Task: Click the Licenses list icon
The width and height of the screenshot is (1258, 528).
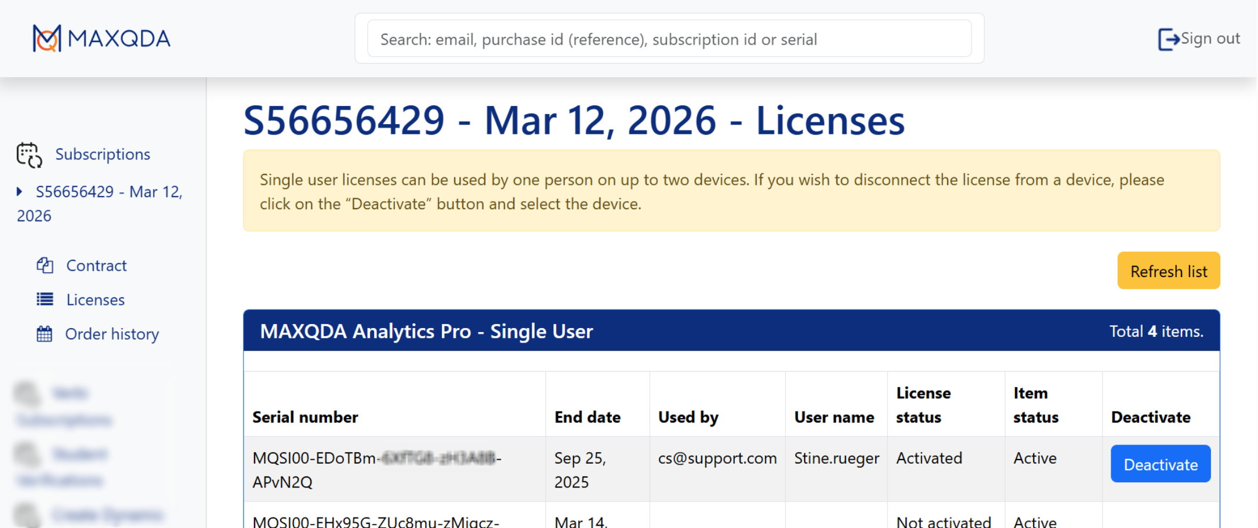Action: point(45,299)
